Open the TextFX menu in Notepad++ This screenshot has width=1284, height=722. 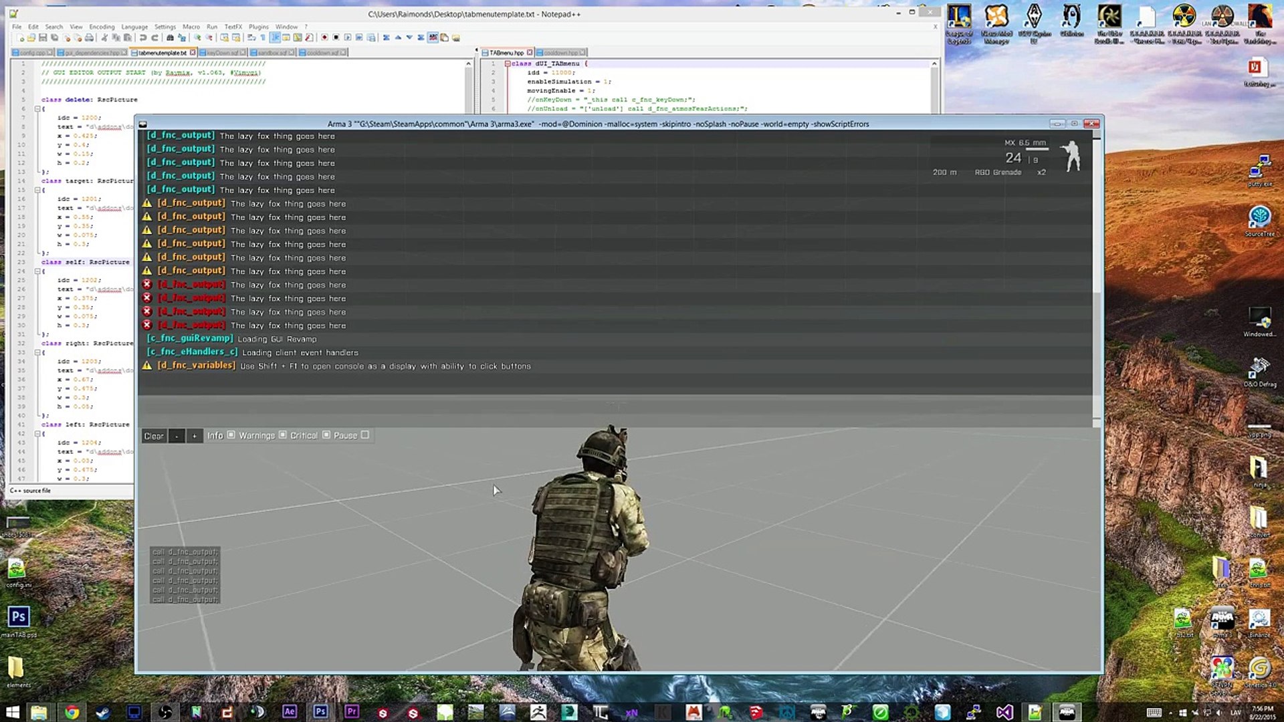tap(233, 27)
